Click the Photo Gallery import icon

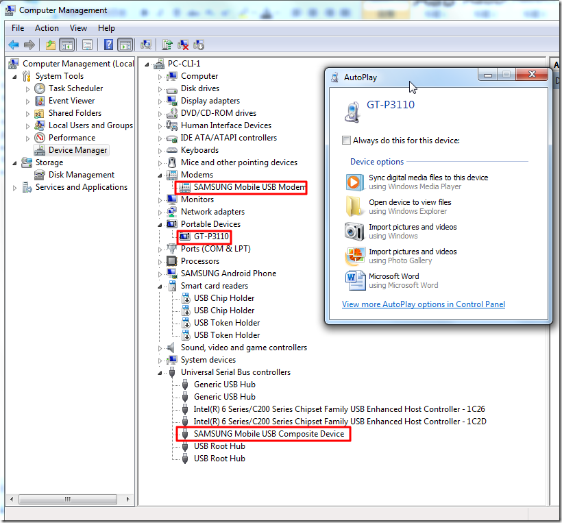pyautogui.click(x=354, y=256)
